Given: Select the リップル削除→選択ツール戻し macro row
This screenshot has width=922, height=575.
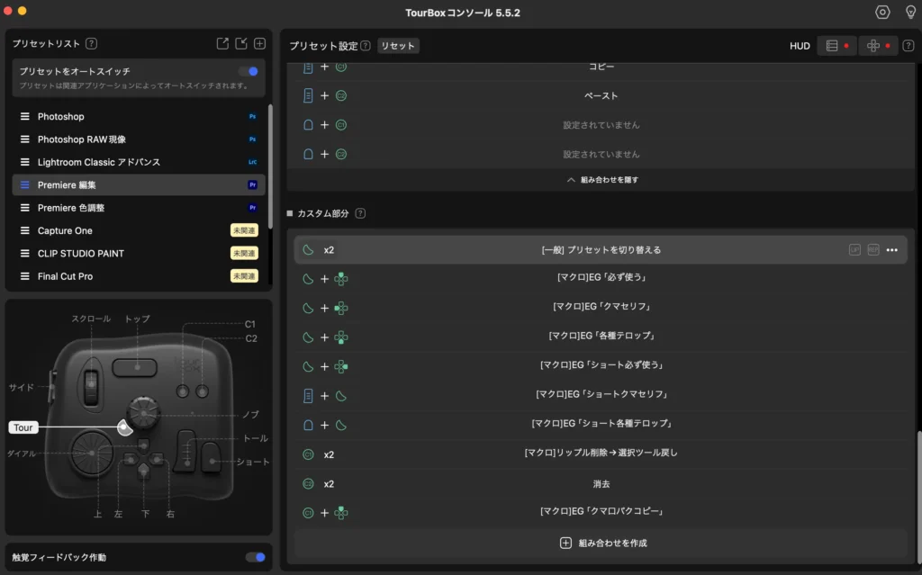Looking at the screenshot, I should pyautogui.click(x=601, y=454).
